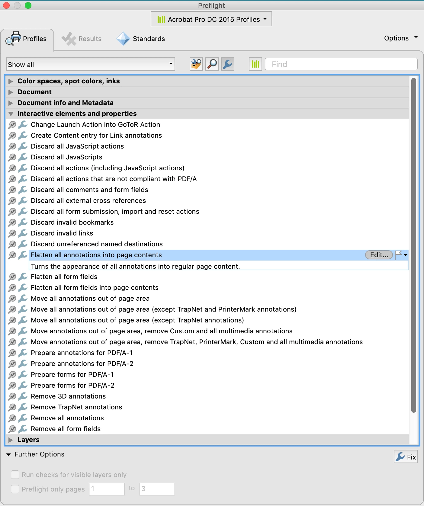
Task: Select Move all annotations (except TrapNet and PrinterMark)
Action: point(164,309)
